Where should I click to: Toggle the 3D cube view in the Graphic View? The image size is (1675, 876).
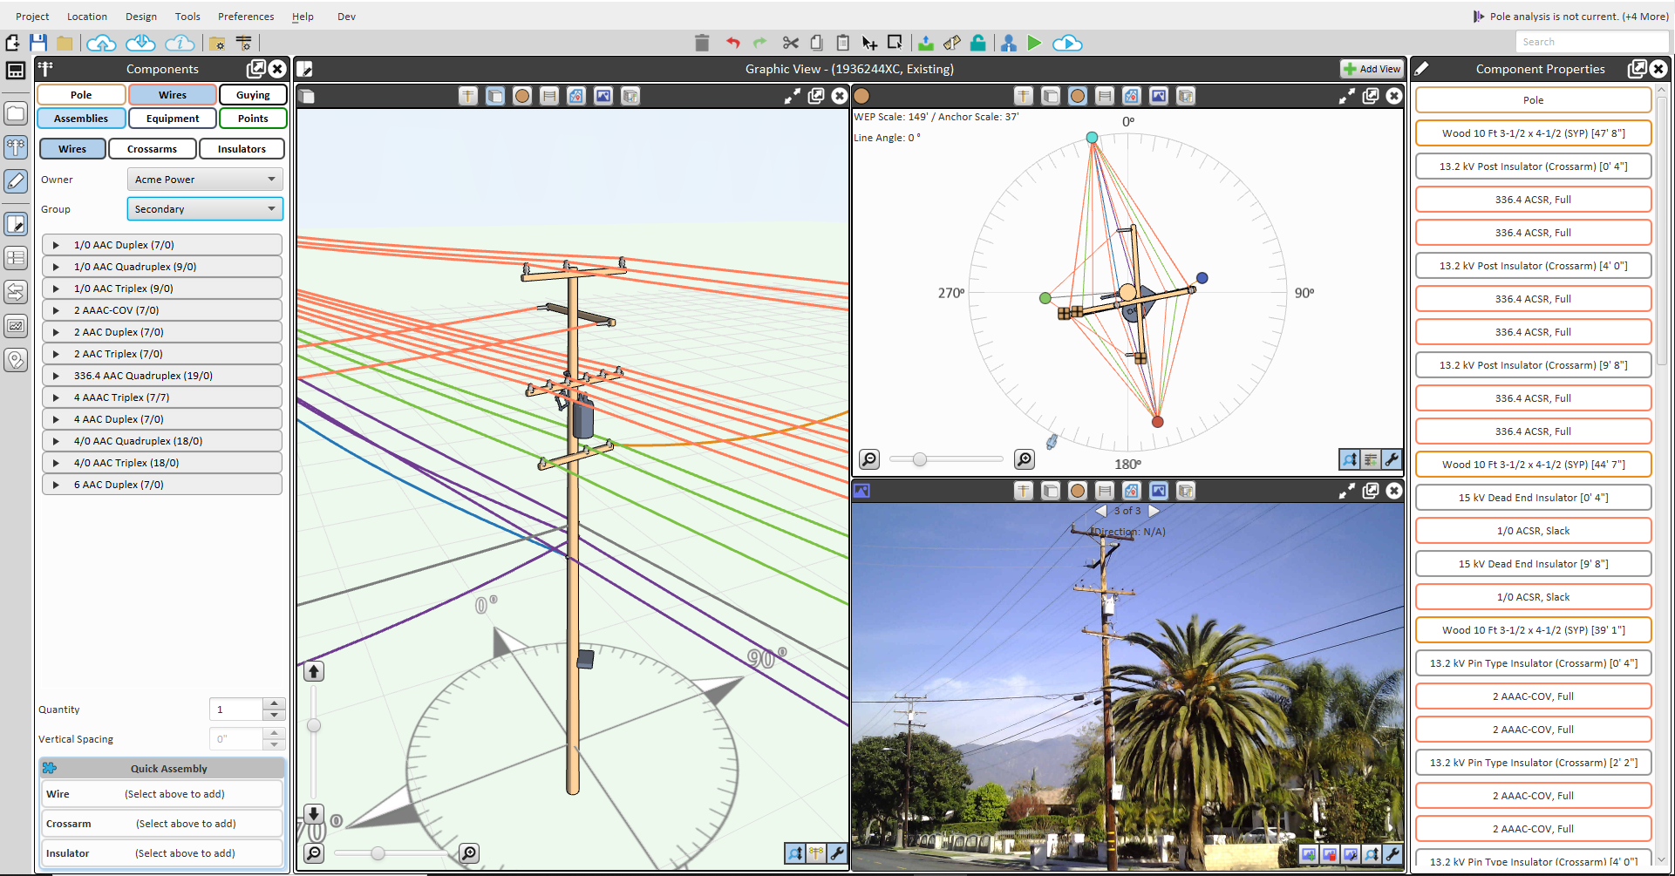coord(495,96)
